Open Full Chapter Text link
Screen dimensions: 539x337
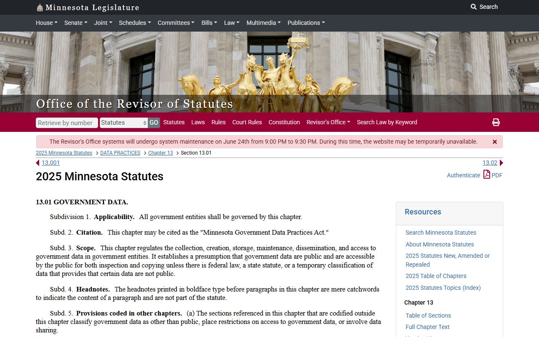tap(427, 327)
